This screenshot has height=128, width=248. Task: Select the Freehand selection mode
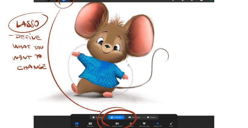click(x=116, y=117)
